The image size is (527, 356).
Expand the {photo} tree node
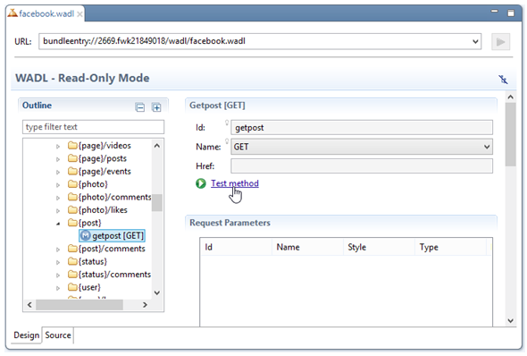click(58, 185)
